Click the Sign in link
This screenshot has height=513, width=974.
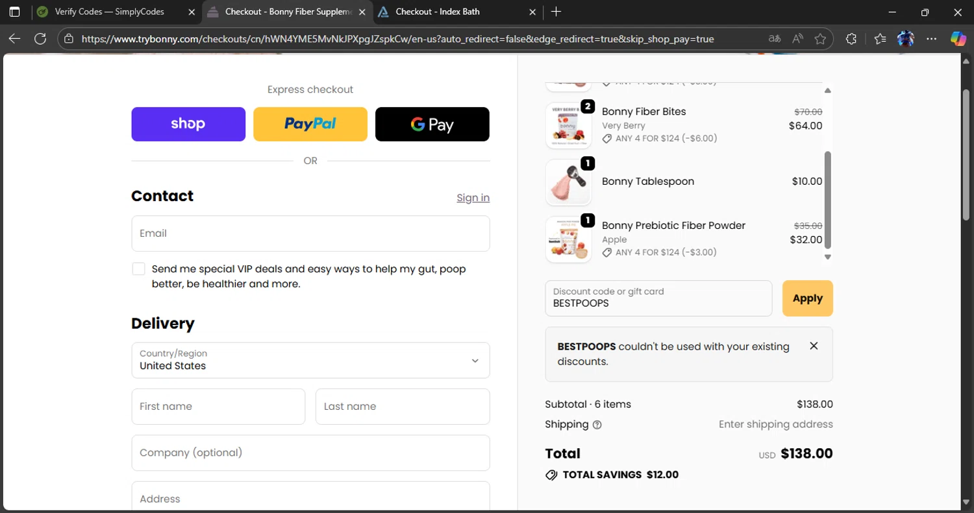pos(473,198)
